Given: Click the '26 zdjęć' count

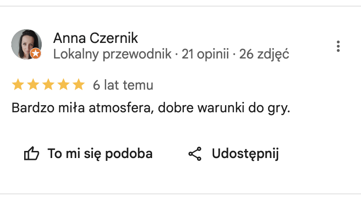Looking at the screenshot, I should coord(264,54).
